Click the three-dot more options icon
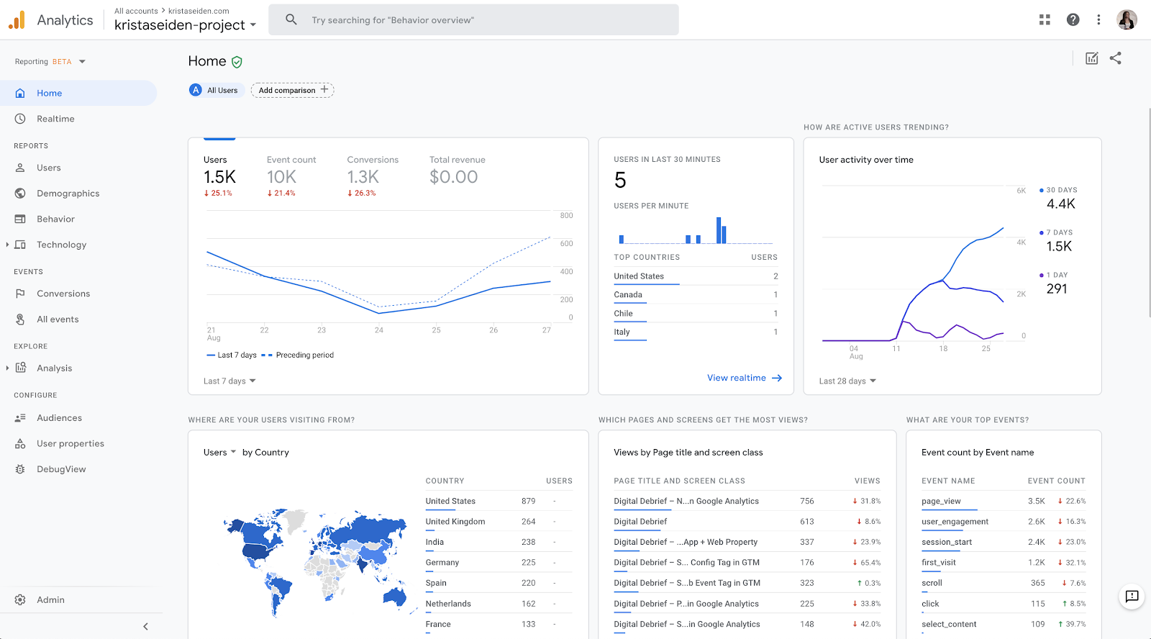Viewport: 1151px width, 639px height. point(1098,20)
